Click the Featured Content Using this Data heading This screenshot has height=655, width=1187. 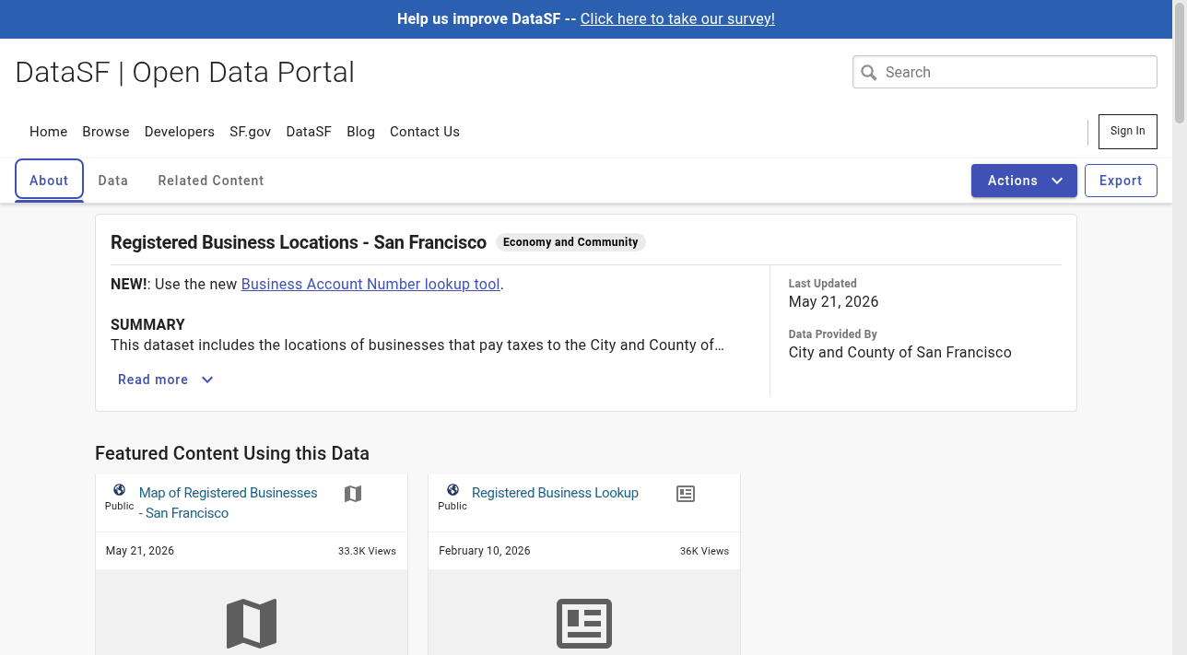[232, 453]
